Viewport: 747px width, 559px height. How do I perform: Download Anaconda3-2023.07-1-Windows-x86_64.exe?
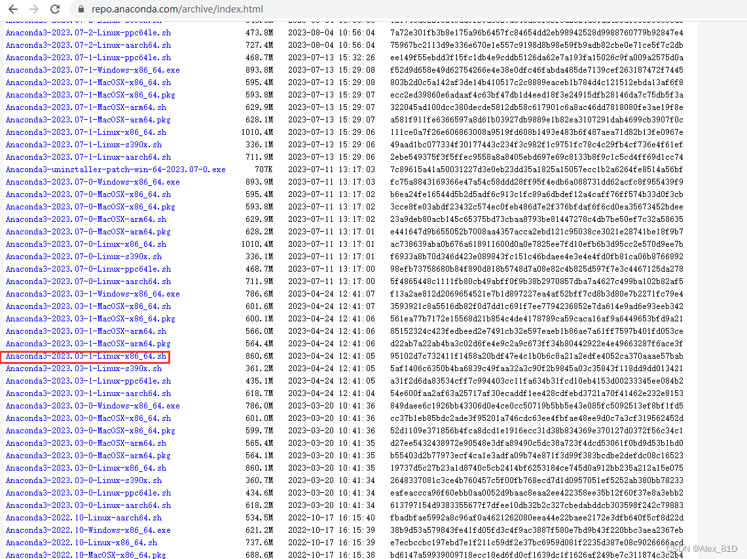tap(93, 70)
